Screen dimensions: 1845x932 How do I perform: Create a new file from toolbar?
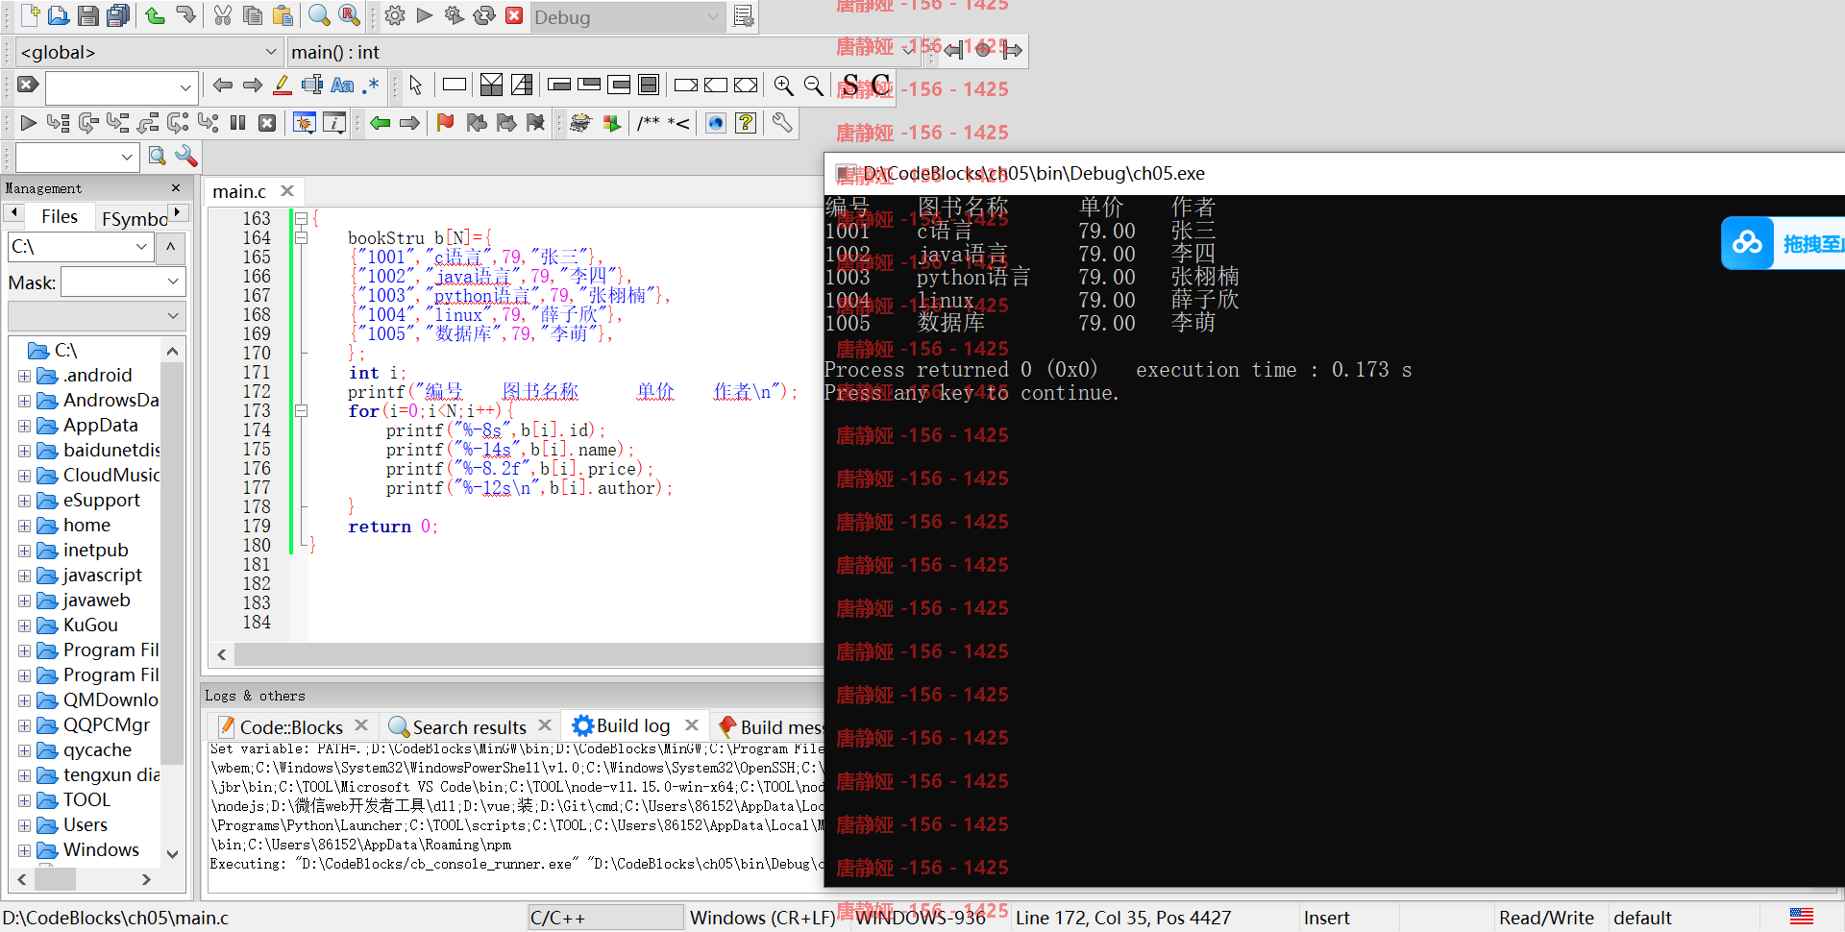point(30,15)
